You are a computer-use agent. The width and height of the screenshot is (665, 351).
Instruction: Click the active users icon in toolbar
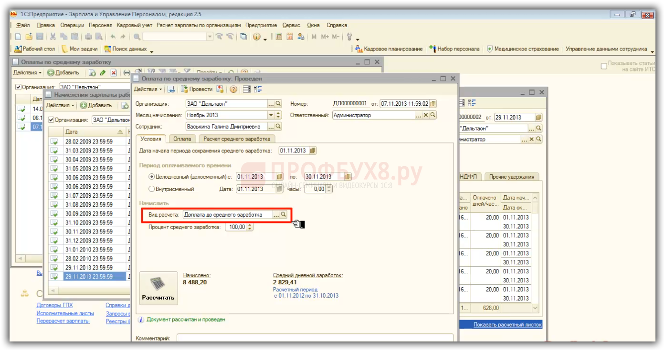pos(301,37)
